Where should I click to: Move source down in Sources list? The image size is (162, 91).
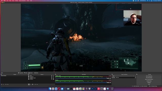click(x=37, y=84)
